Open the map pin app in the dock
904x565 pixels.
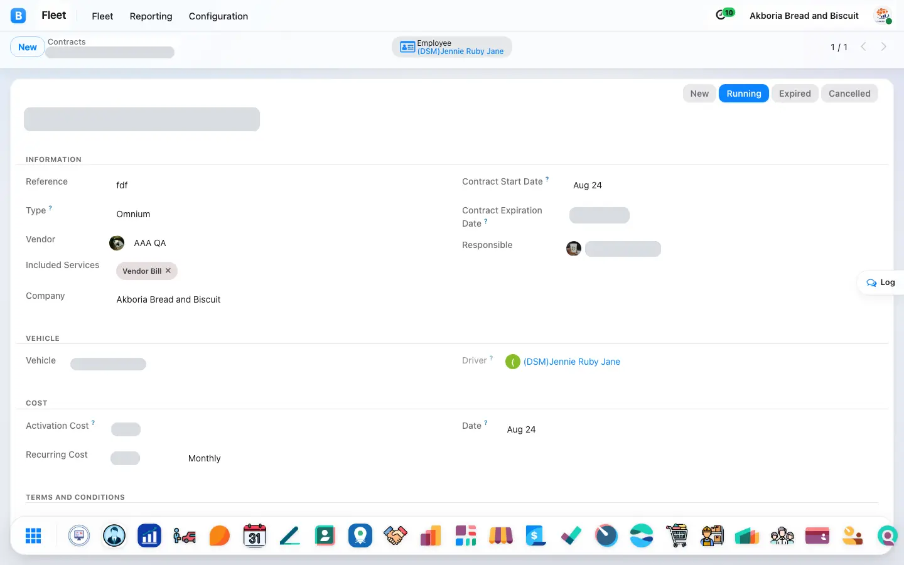point(360,535)
